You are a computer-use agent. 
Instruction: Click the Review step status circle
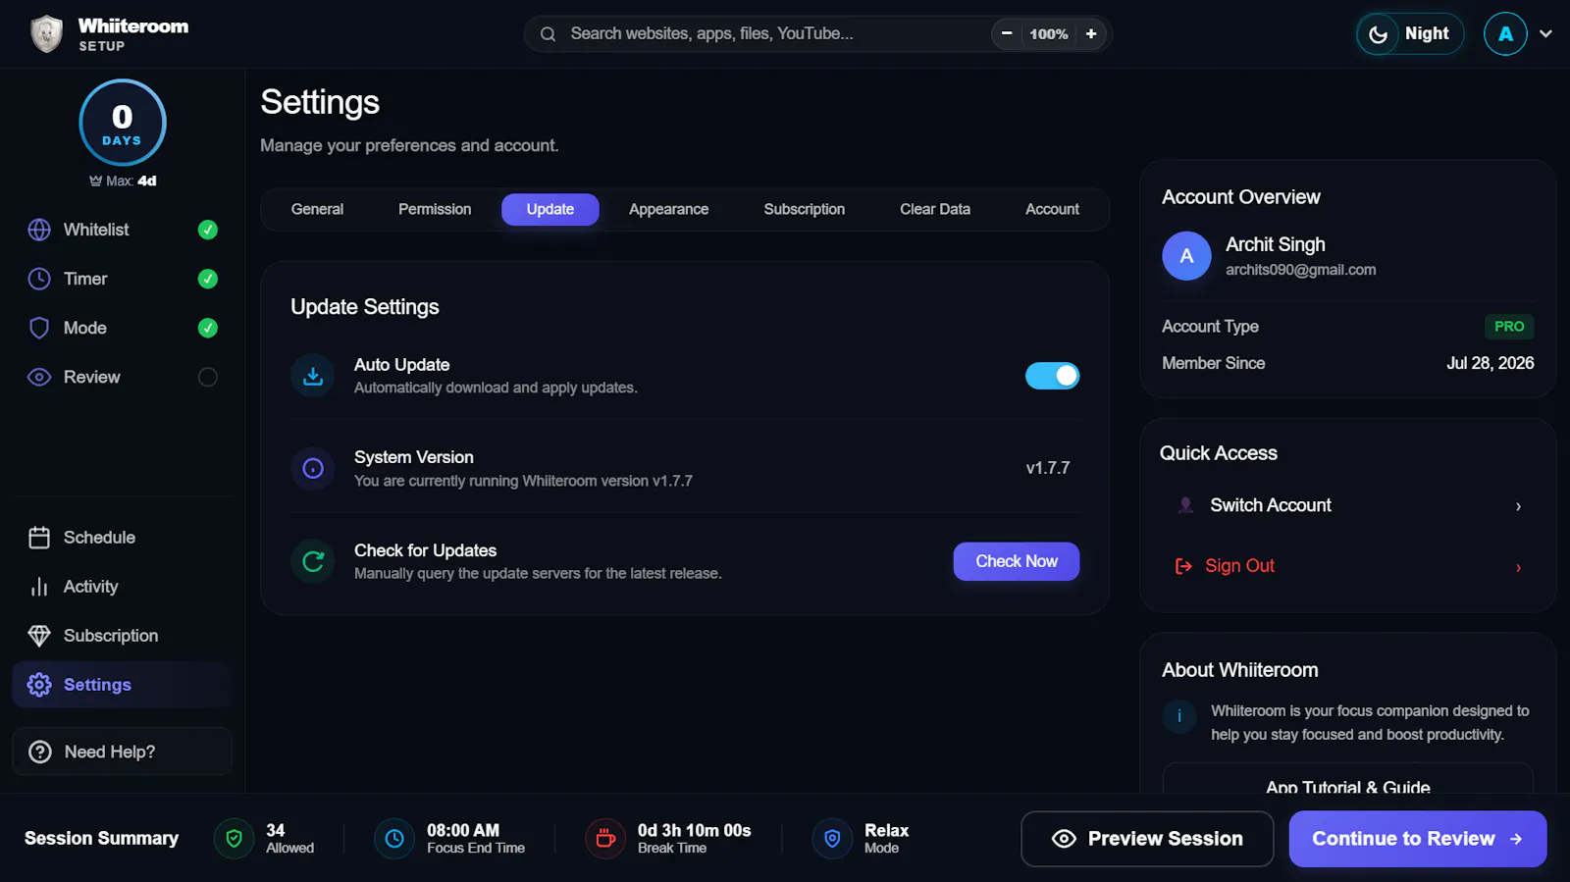click(208, 377)
